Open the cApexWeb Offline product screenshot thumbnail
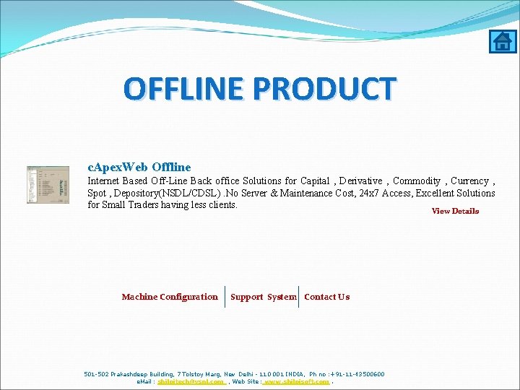 click(x=48, y=185)
